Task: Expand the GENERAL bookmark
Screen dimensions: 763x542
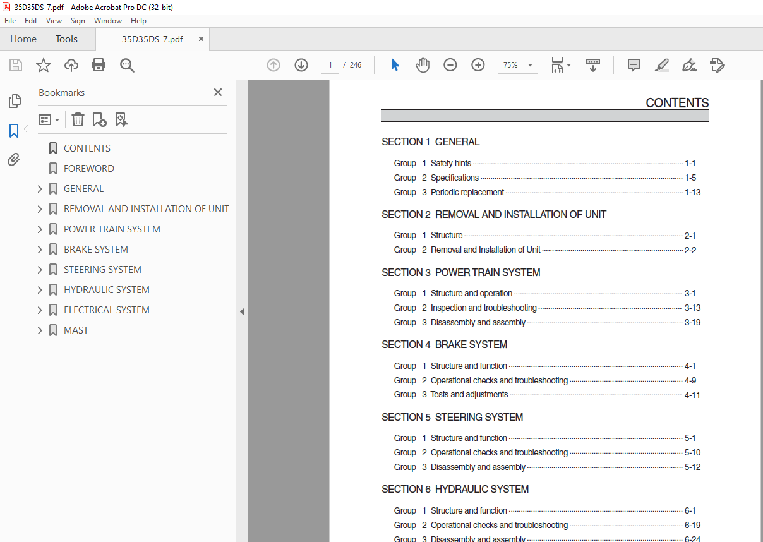Action: 40,189
